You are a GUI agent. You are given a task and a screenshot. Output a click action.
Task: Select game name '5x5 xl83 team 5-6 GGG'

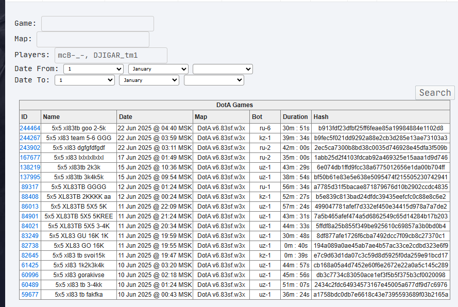point(79,138)
